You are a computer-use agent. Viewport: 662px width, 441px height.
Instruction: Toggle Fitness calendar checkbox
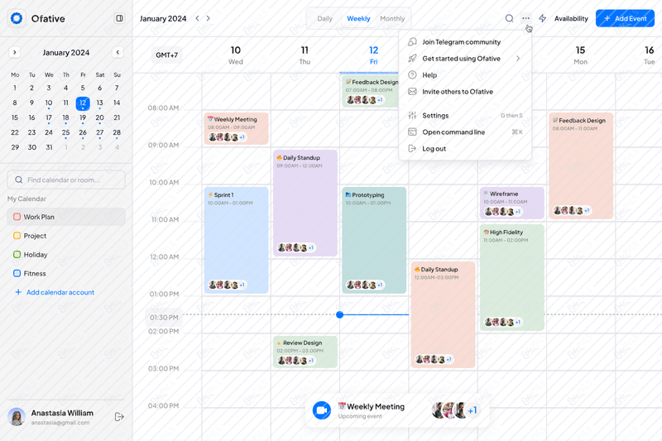point(17,273)
